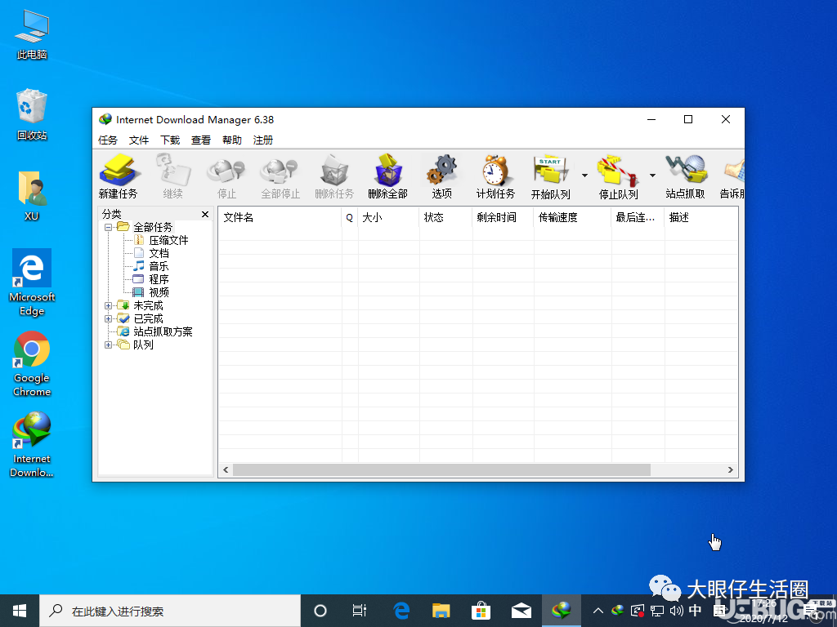837x627 pixels.
Task: Collapse the 全部任务 tree node
Action: (x=109, y=227)
